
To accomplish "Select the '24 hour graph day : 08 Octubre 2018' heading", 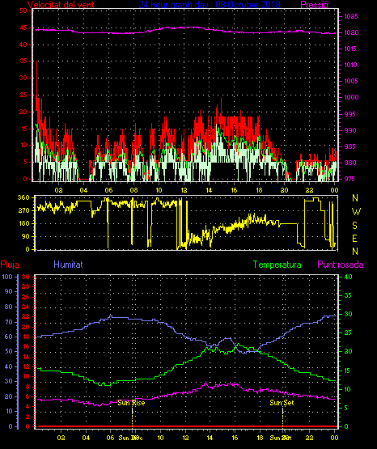I will pos(210,5).
